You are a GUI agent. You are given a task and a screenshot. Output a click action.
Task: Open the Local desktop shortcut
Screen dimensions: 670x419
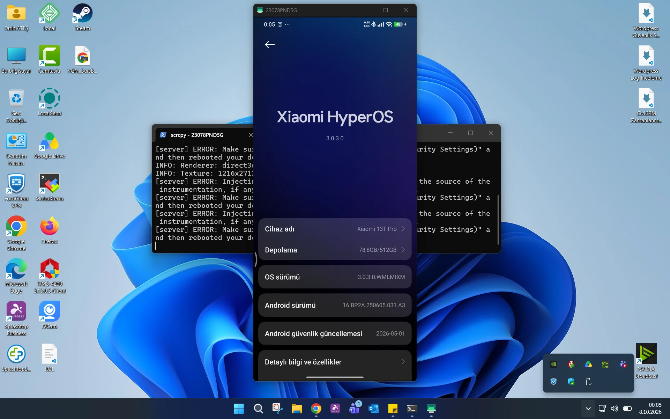point(49,17)
